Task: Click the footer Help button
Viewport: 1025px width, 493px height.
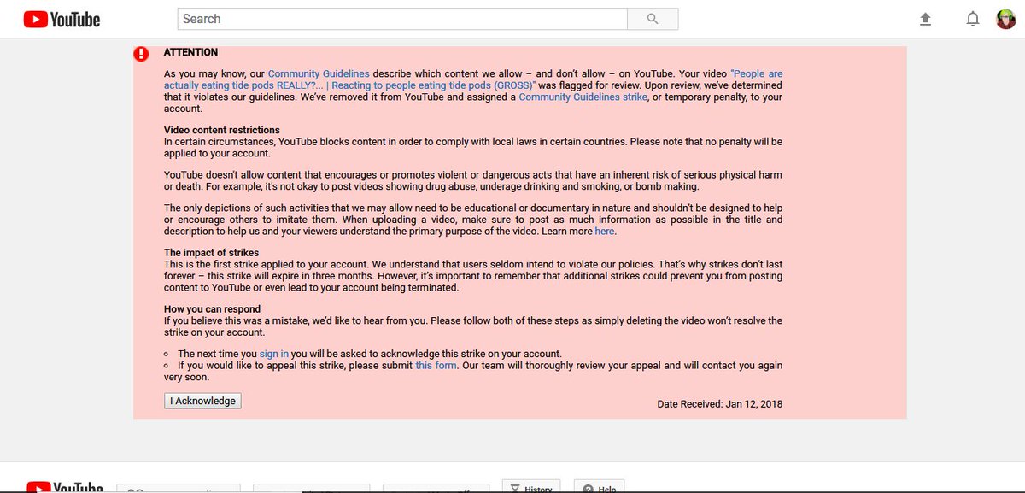Action: point(600,487)
